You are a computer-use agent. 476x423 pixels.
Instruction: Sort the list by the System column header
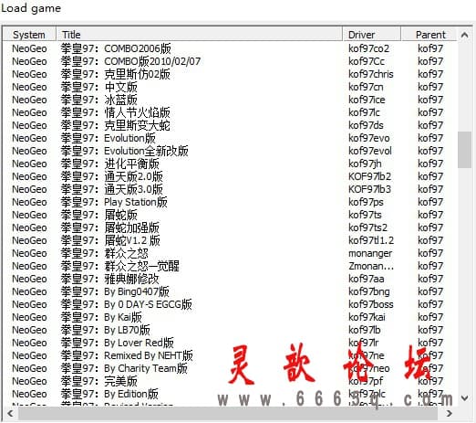click(x=29, y=35)
